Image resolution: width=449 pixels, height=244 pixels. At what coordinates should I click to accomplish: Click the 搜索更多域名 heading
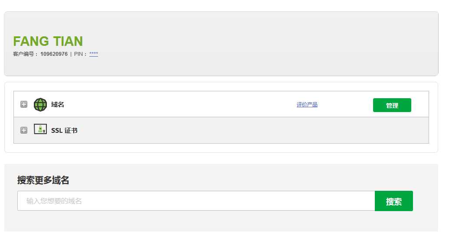point(43,180)
